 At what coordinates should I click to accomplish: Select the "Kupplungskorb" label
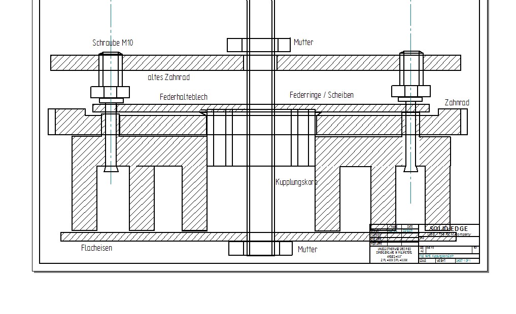(296, 182)
